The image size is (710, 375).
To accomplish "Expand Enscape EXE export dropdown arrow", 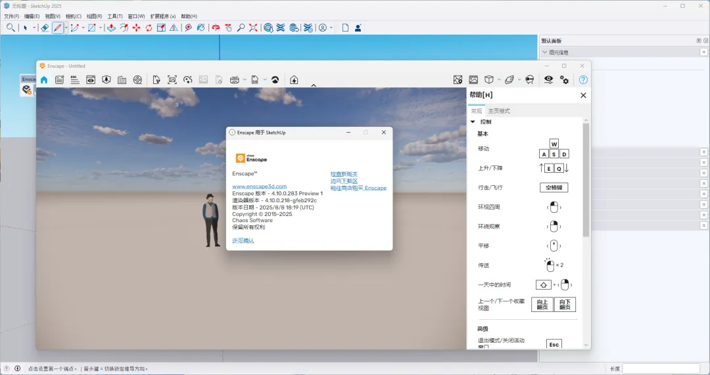I will click(x=265, y=79).
